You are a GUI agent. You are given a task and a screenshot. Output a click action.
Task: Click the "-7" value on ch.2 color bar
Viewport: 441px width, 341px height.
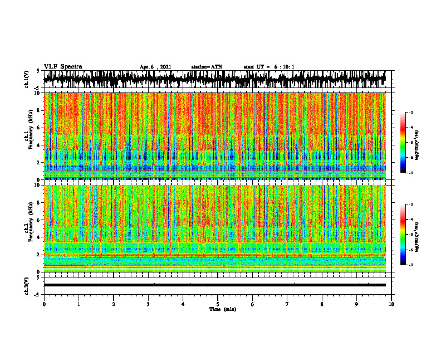pyautogui.click(x=411, y=265)
